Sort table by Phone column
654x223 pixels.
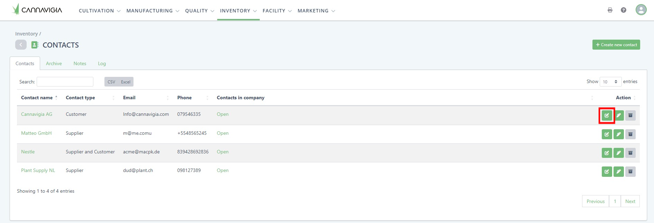click(184, 98)
